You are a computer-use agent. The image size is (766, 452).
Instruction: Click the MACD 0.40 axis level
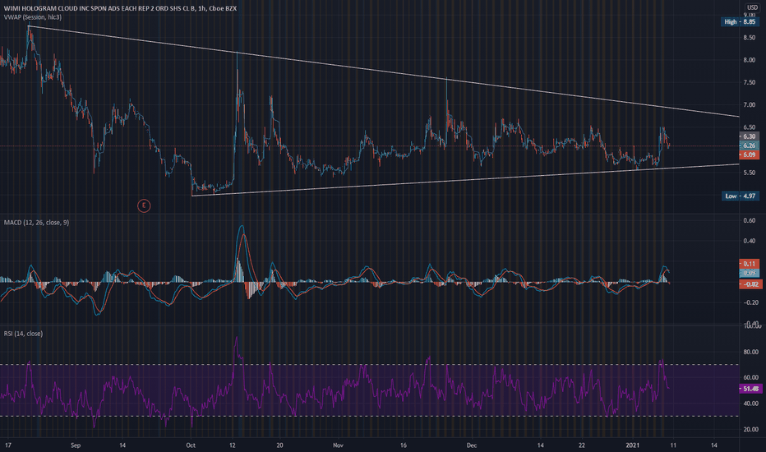pos(749,241)
